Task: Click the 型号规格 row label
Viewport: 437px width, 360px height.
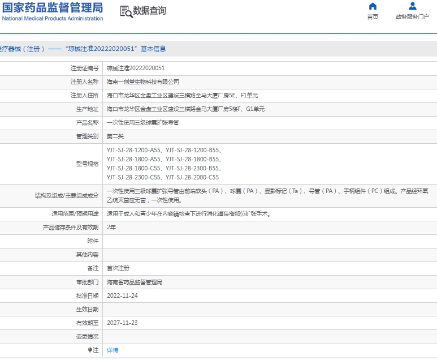Action: [x=87, y=164]
